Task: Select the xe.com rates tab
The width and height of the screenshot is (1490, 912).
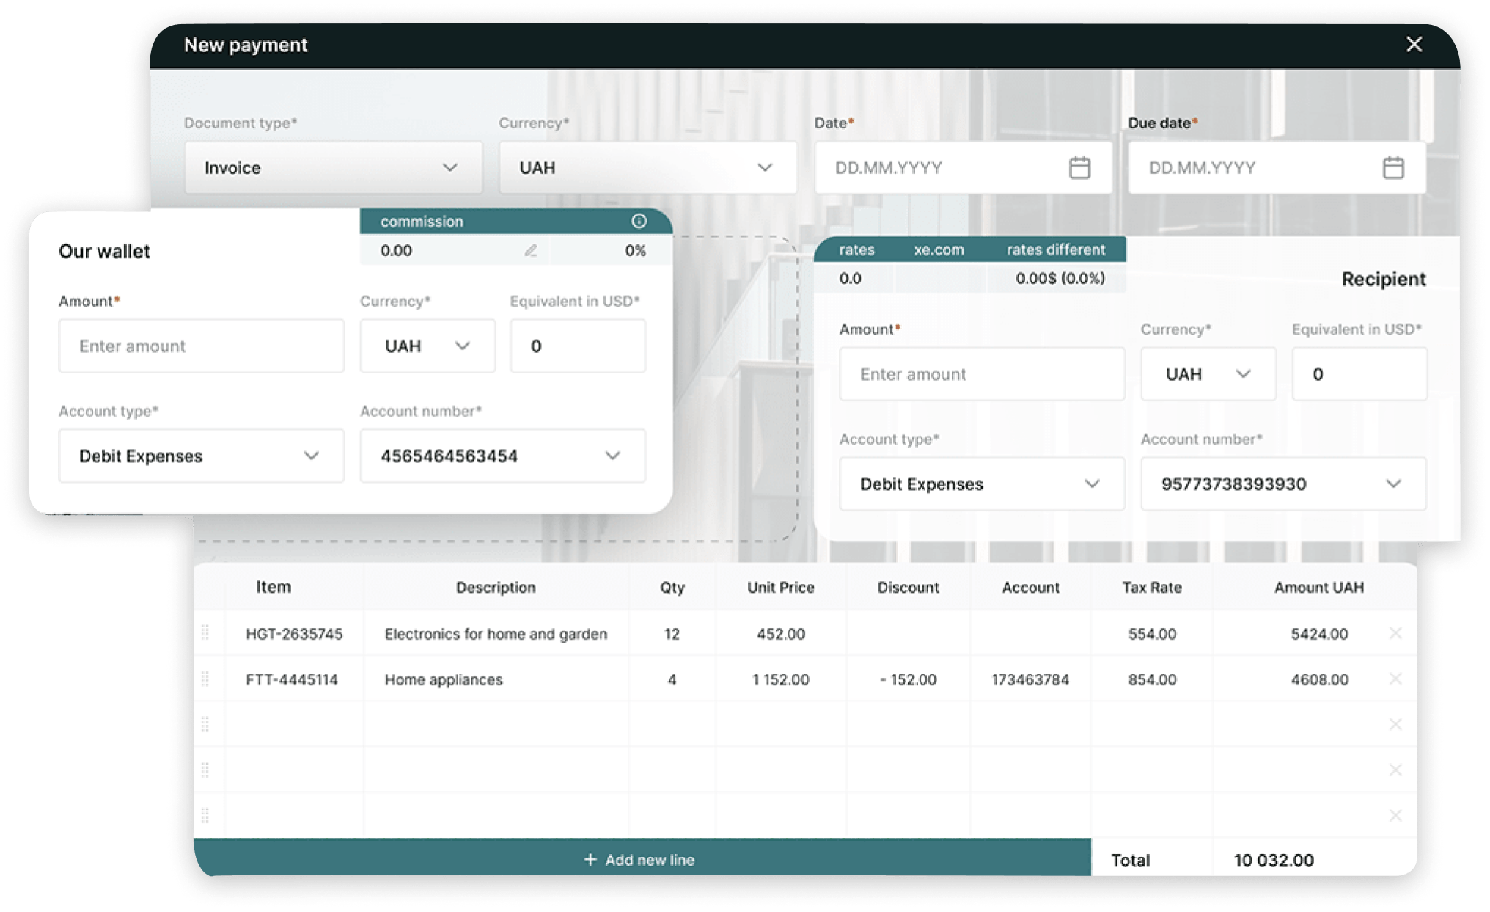Action: pos(939,249)
